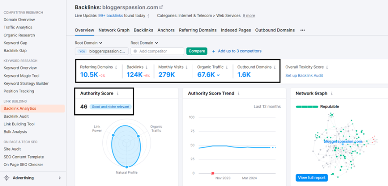Click info icon beside Overall Toxicity Score

pos(327,67)
